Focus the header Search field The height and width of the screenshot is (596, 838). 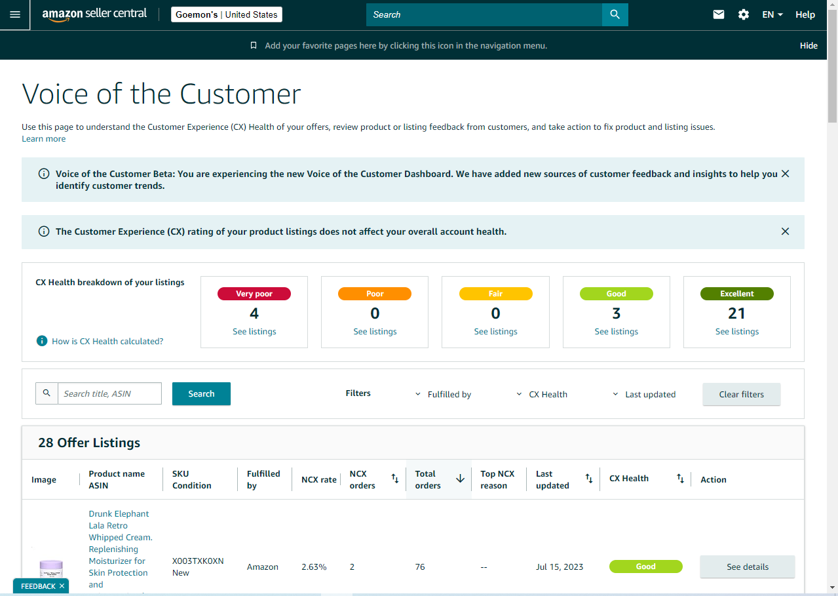point(484,14)
